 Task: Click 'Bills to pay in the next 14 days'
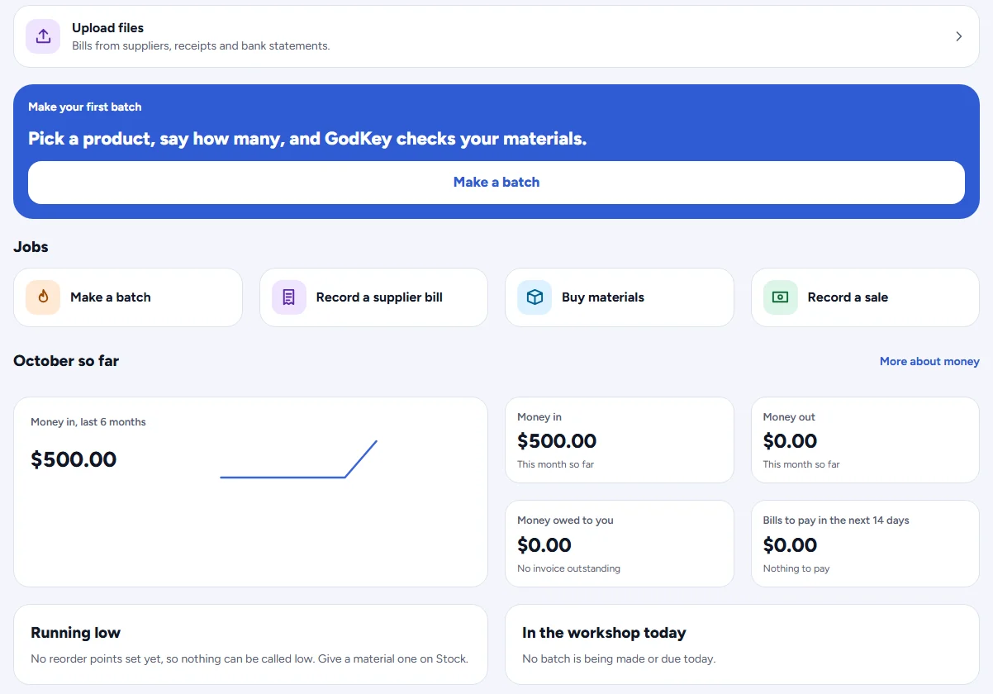click(865, 544)
